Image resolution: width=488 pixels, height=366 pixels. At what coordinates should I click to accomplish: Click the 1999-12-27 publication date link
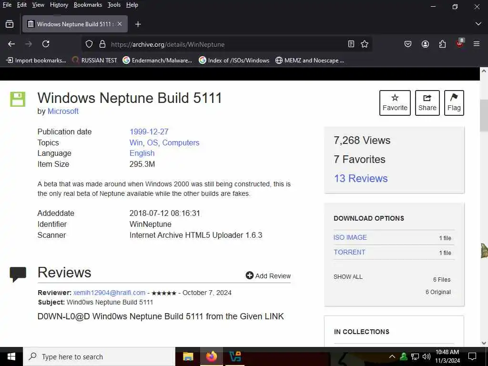tap(149, 132)
